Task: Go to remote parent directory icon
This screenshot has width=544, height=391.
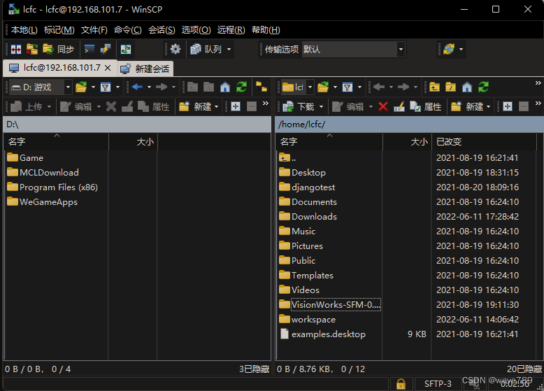Action: pos(434,87)
